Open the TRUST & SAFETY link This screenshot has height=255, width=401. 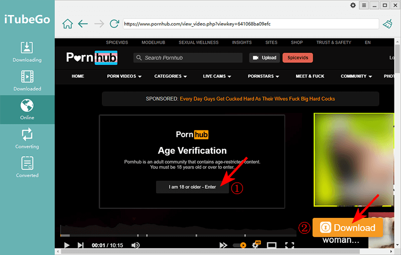click(334, 43)
